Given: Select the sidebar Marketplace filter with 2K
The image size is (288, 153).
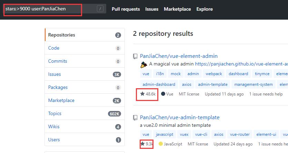Looking at the screenshot, I should click(x=85, y=100).
